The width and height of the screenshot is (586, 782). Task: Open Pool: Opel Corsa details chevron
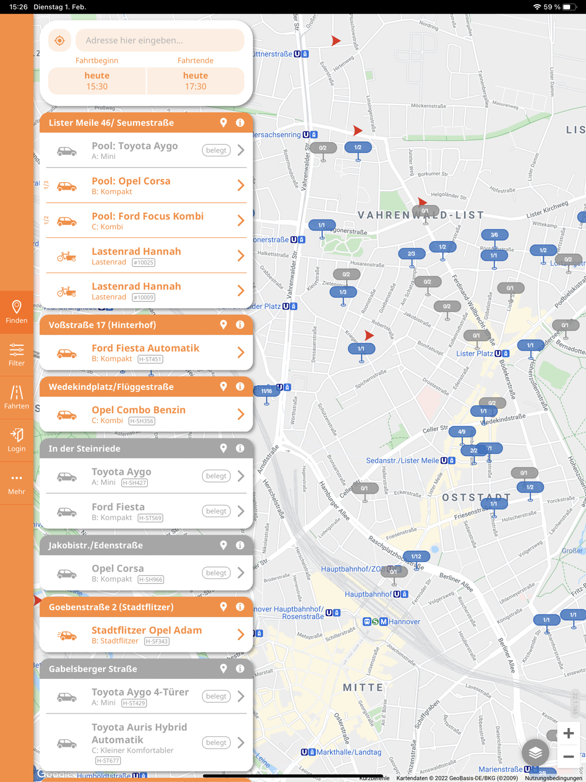tap(241, 186)
